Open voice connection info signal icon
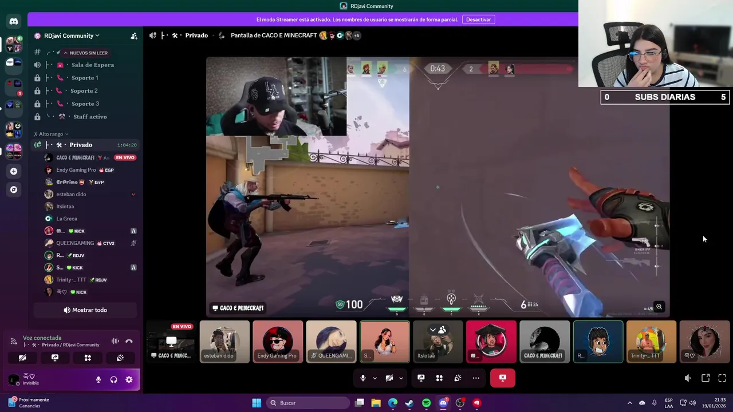This screenshot has width=733, height=412. (x=14, y=341)
